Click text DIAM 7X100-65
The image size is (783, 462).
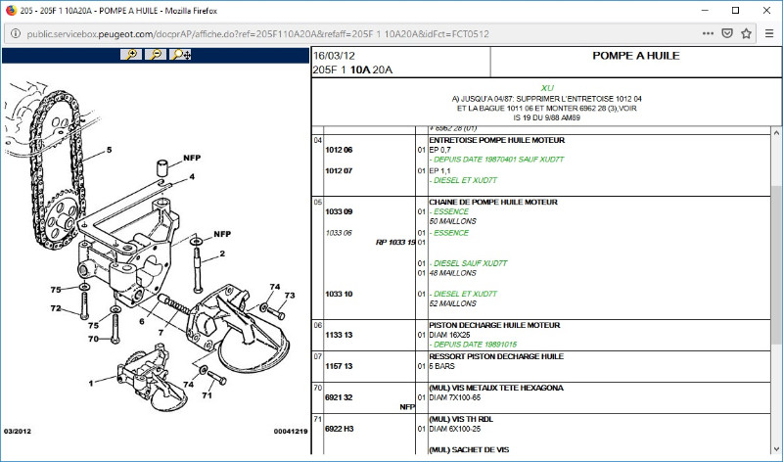coord(455,397)
